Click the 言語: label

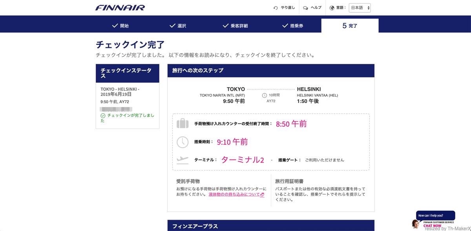341,8
